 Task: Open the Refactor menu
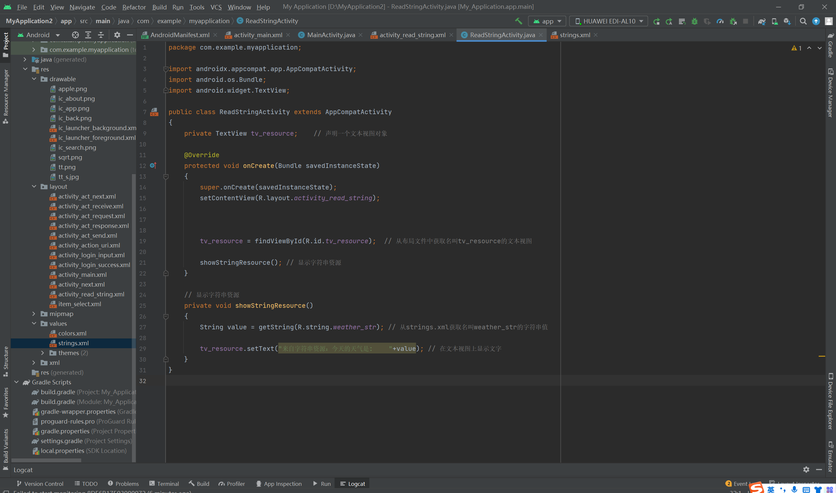pos(134,7)
